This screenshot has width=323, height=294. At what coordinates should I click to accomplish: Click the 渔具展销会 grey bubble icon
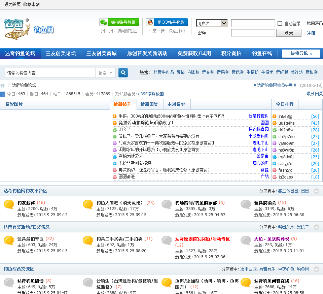[x=246, y=204]
